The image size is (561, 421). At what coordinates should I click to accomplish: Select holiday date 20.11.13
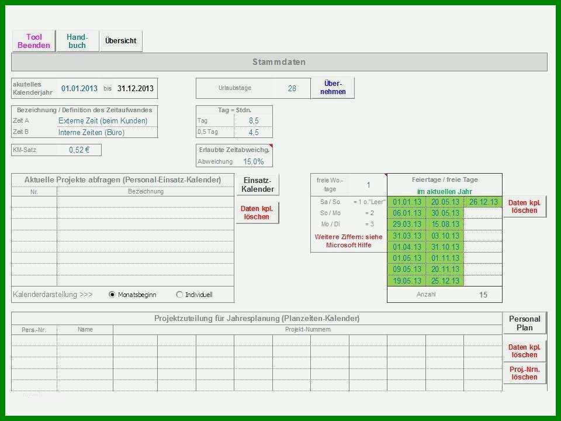pos(445,269)
